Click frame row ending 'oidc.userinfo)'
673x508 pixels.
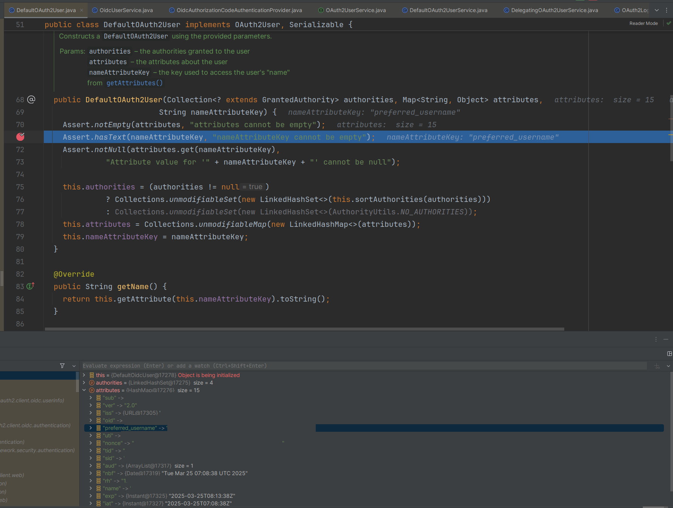[38, 400]
